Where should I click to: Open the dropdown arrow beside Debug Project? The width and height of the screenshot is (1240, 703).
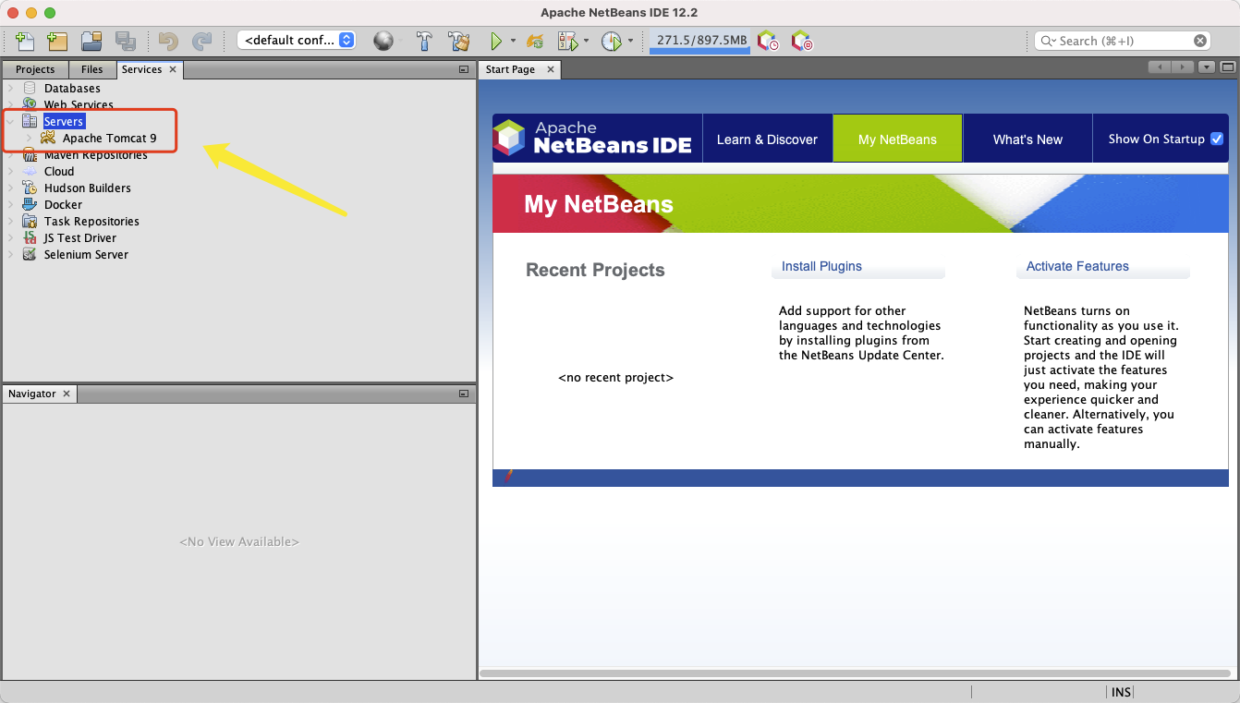586,41
